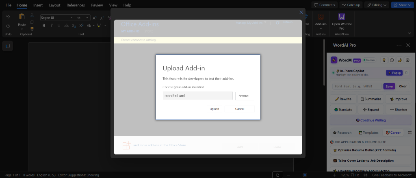
Task: Toggle Superscript formatting
Action: point(81,26)
